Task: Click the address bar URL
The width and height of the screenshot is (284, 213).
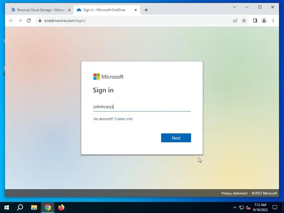Action: 65,21
